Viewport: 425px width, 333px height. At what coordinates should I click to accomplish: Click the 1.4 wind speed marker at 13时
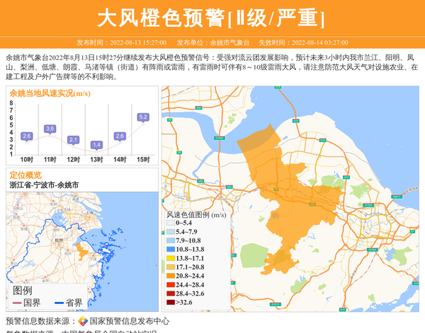(x=96, y=145)
